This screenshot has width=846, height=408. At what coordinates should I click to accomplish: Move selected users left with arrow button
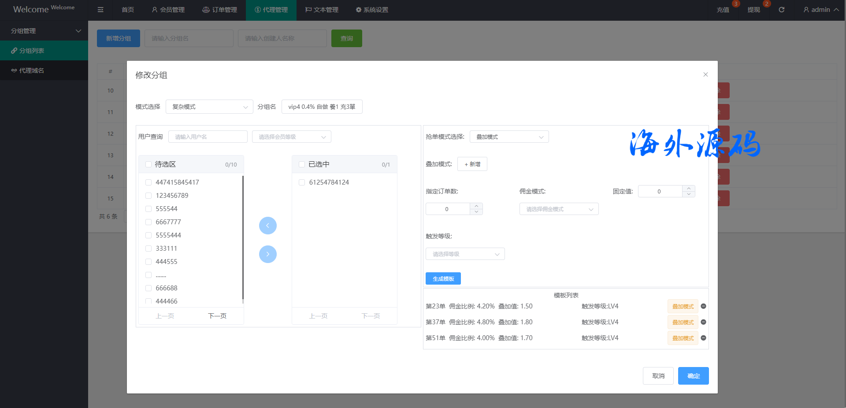pos(267,226)
